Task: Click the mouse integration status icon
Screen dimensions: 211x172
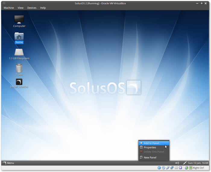Action: tap(186, 168)
